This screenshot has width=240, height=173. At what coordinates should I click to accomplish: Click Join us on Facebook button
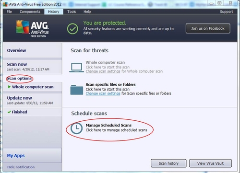click(208, 29)
